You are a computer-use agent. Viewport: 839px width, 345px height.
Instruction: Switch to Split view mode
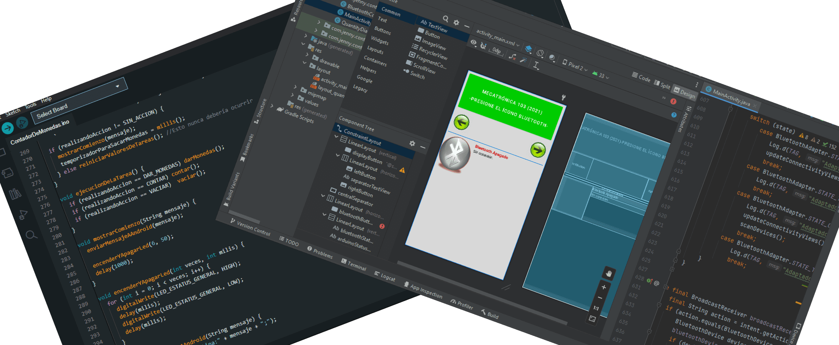(662, 85)
